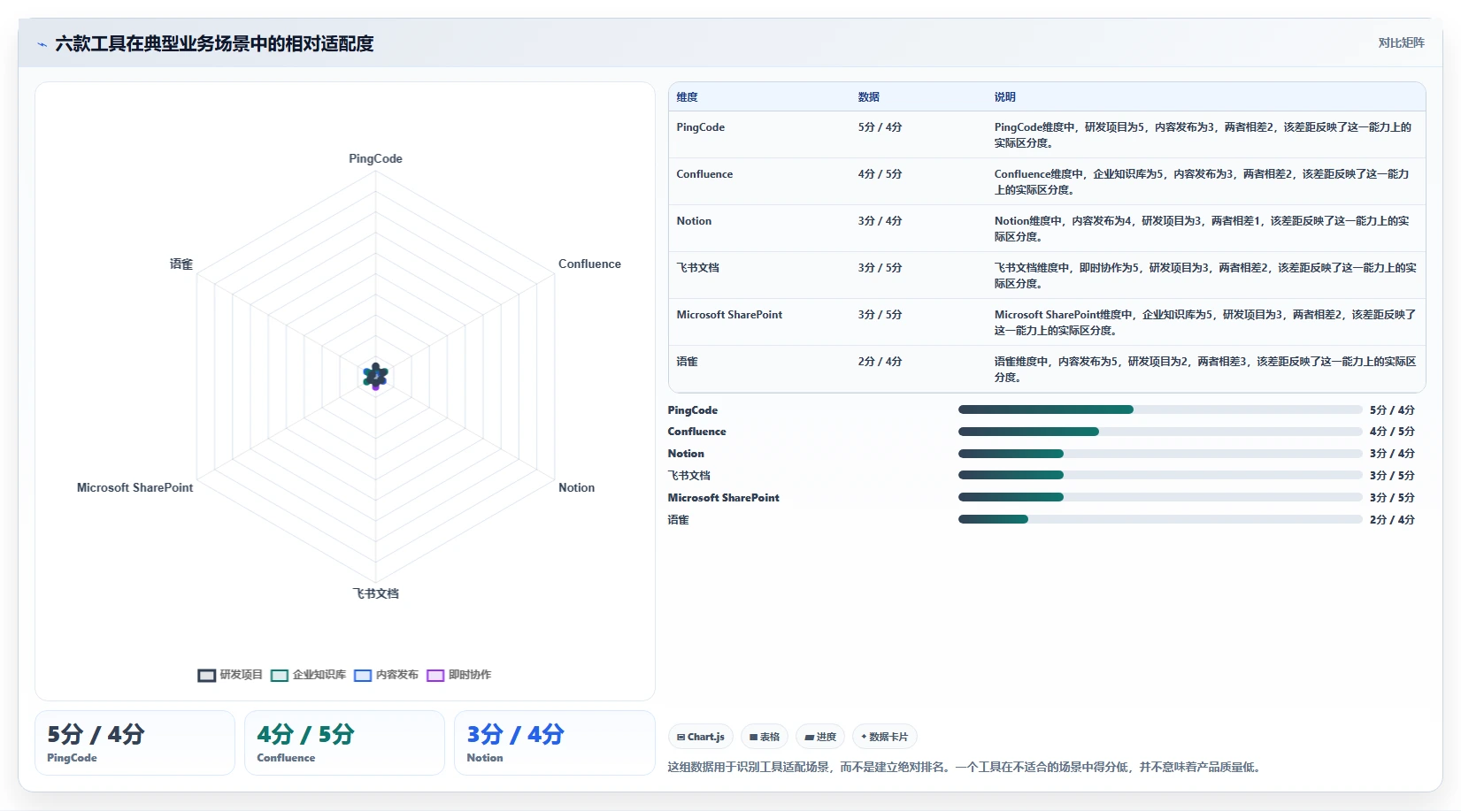Click the 表格 tag
The image size is (1461, 811).
765,737
